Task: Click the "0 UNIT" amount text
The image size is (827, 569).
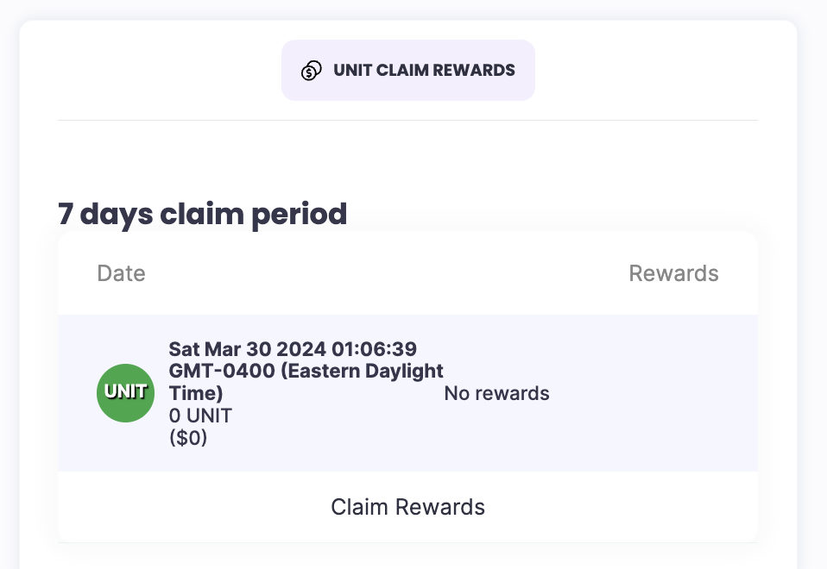Action: click(200, 416)
